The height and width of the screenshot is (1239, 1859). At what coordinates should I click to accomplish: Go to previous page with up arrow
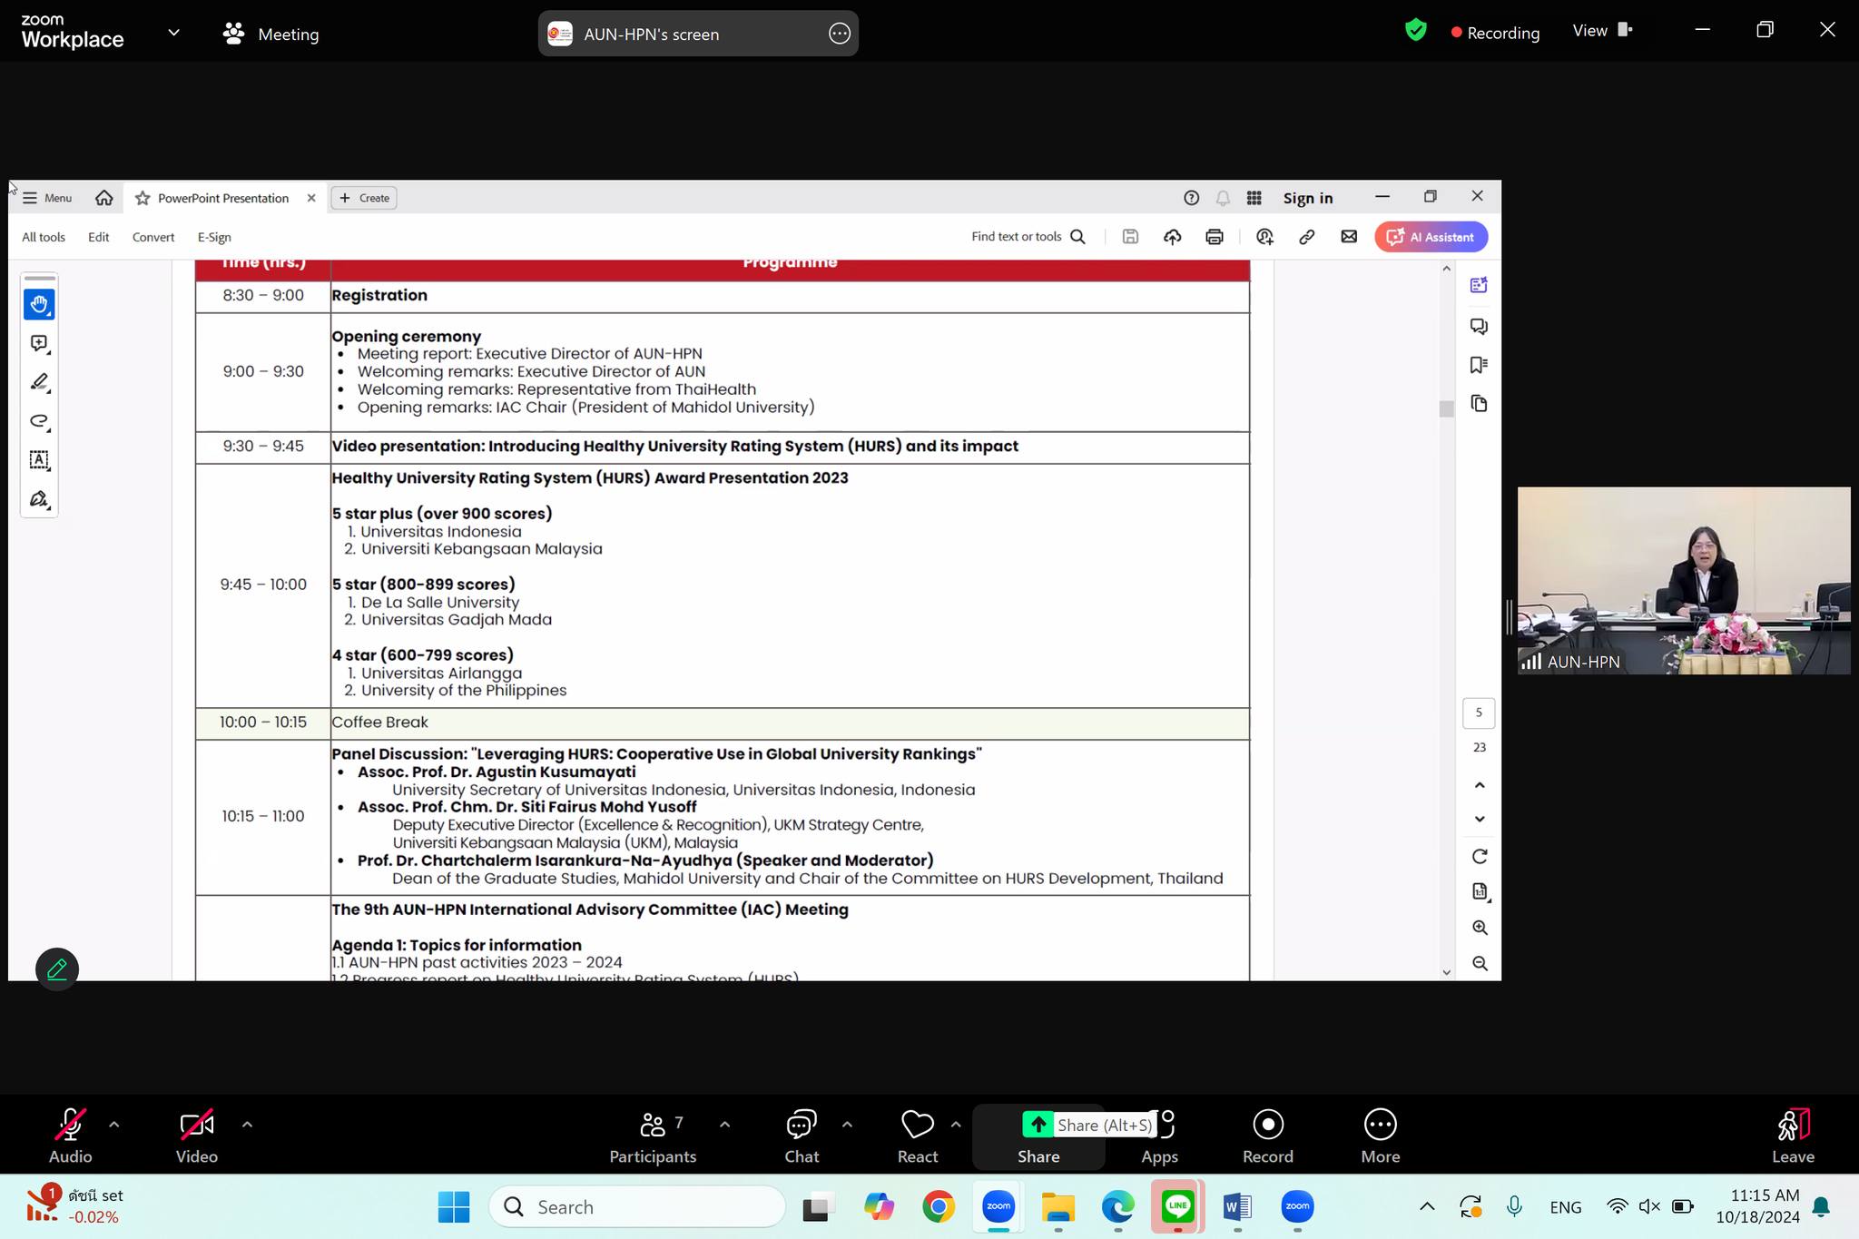point(1480,785)
